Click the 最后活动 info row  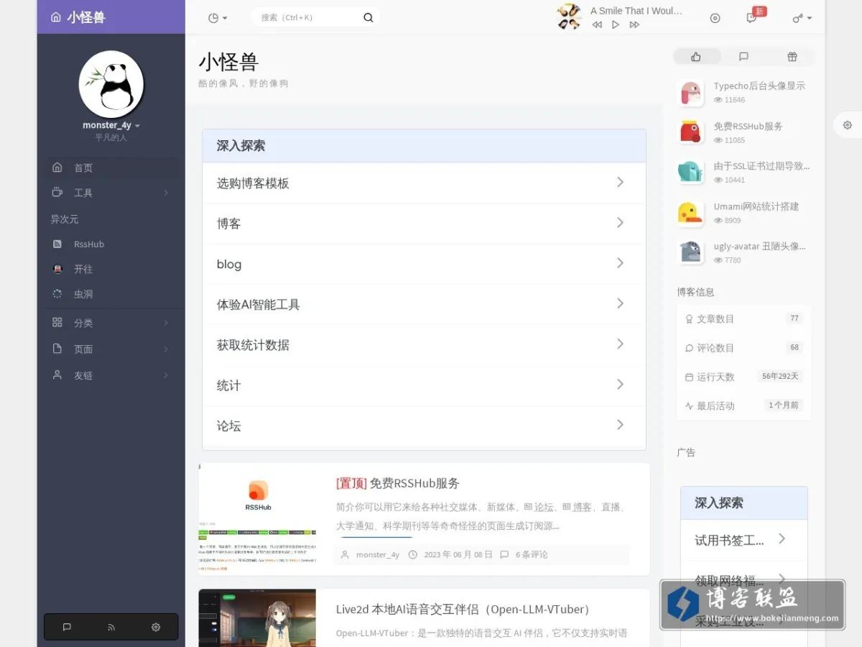[x=744, y=405]
